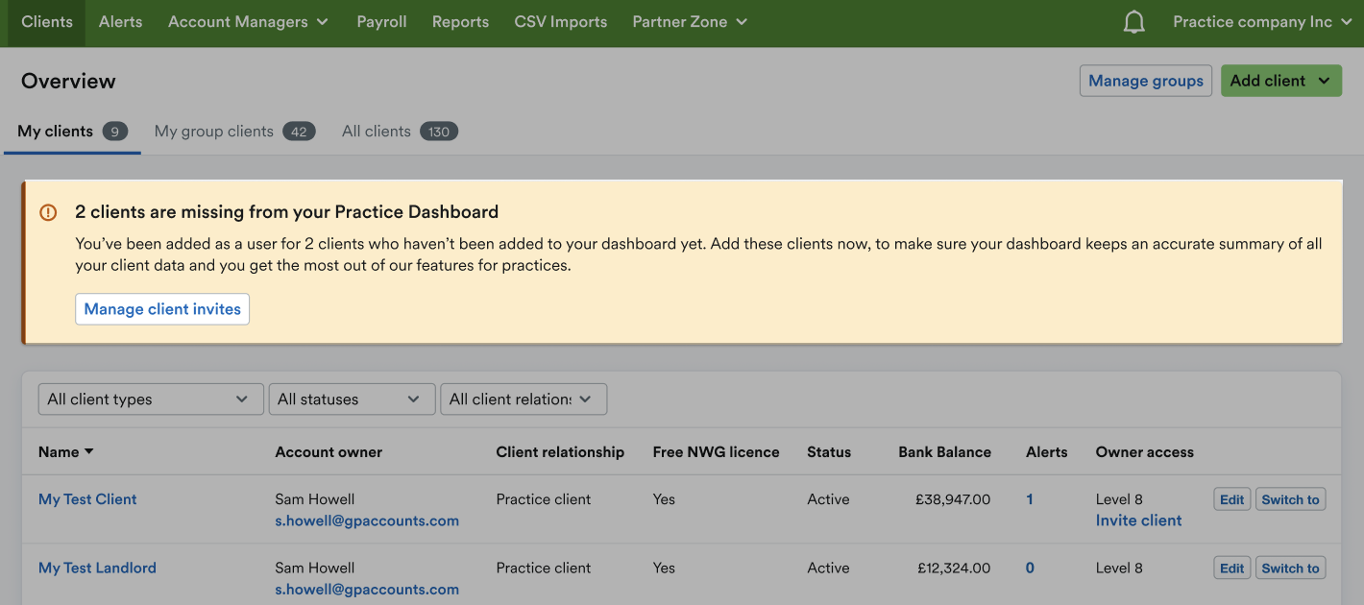The image size is (1364, 605).
Task: Click My clients count badge 9
Action: tap(115, 132)
